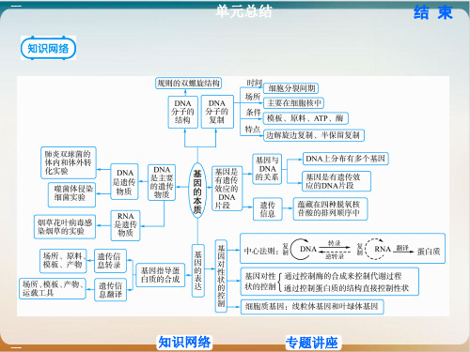Screen dimensions: 470x352
Task: Click RNA in the central dogma diagram
Action: point(383,249)
